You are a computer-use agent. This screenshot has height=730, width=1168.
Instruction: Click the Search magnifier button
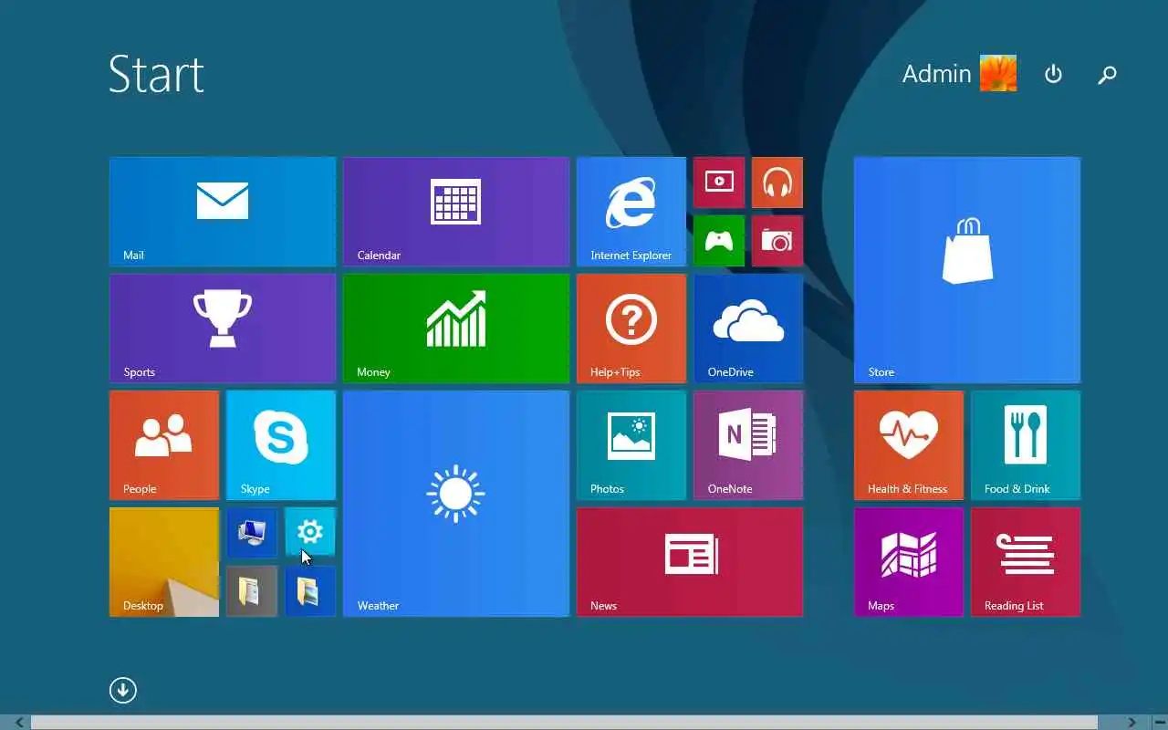click(1107, 74)
